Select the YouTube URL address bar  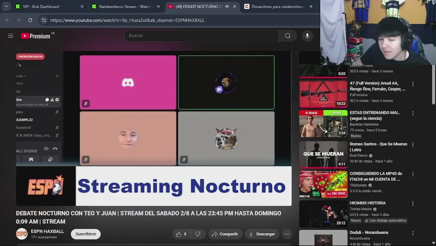point(127,20)
